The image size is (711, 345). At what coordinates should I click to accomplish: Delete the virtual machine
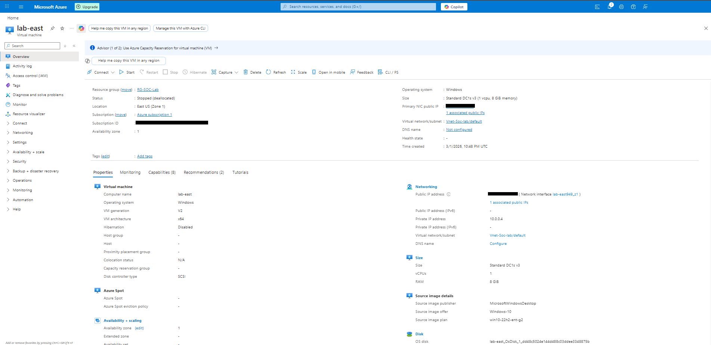[x=253, y=72]
